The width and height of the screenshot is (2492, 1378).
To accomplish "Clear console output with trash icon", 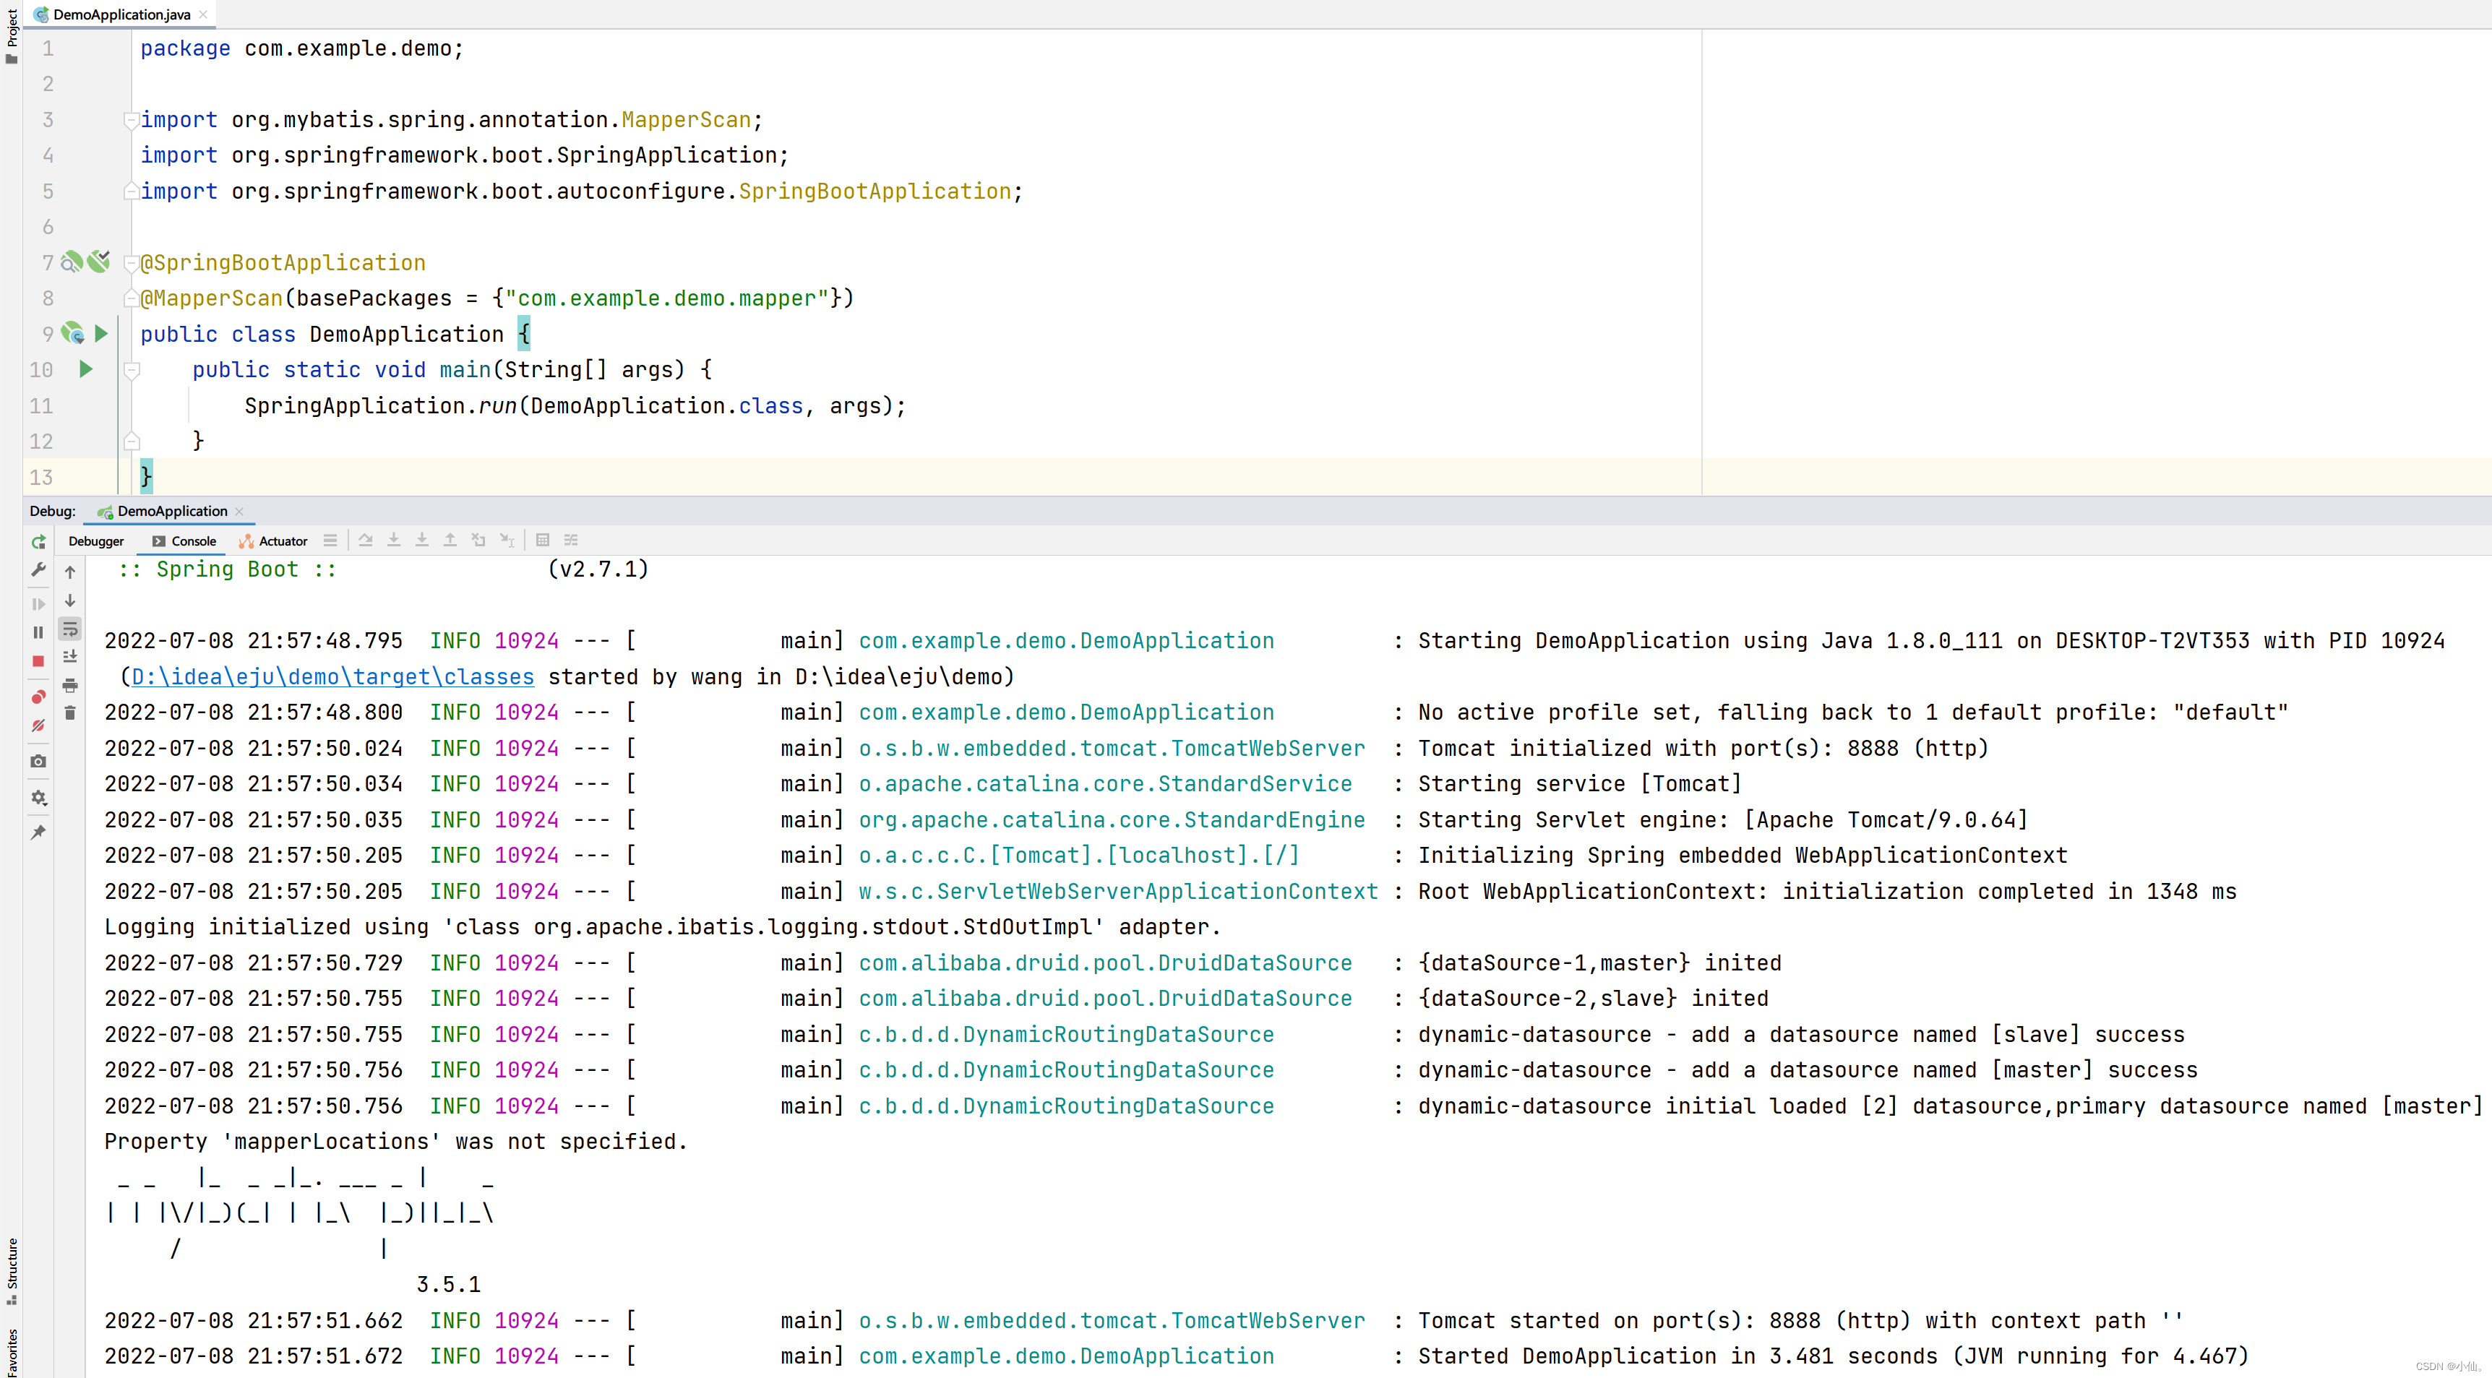I will pos(69,714).
